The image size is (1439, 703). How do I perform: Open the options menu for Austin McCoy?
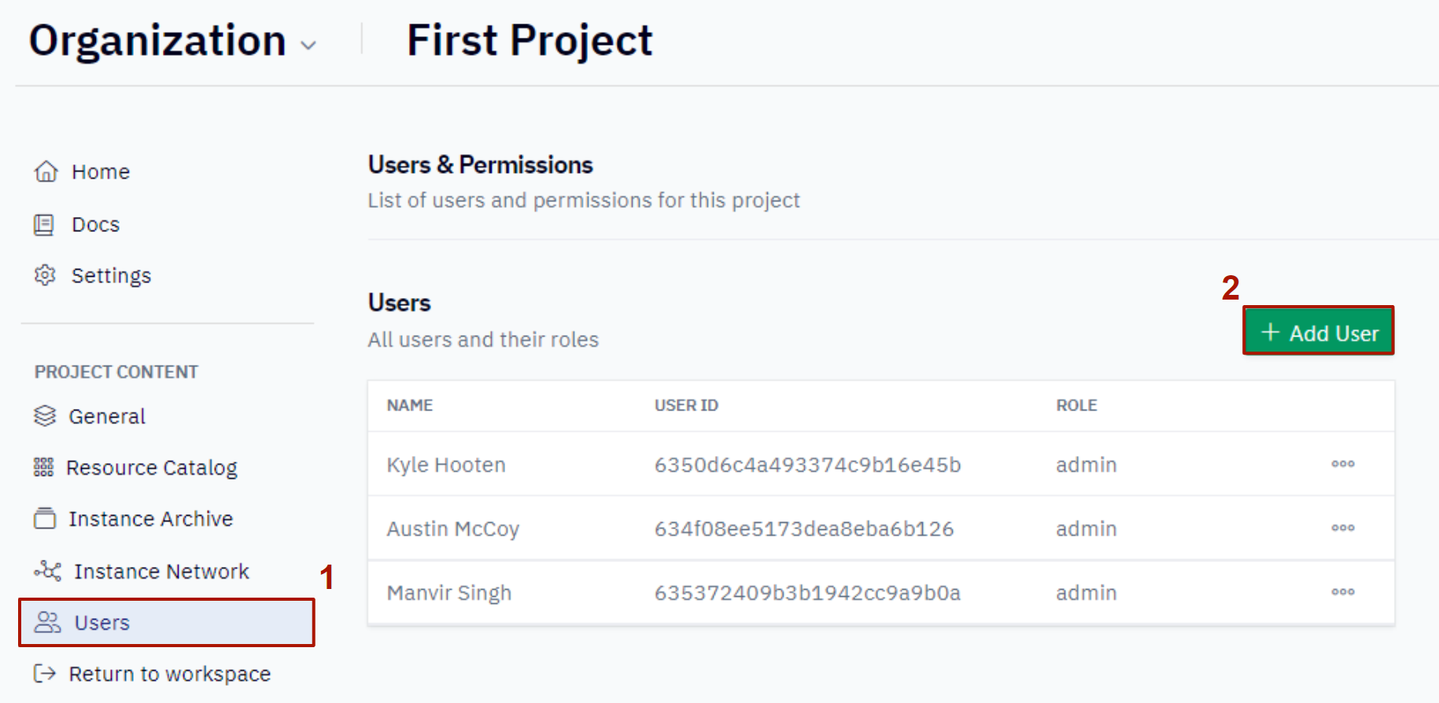[x=1343, y=528]
